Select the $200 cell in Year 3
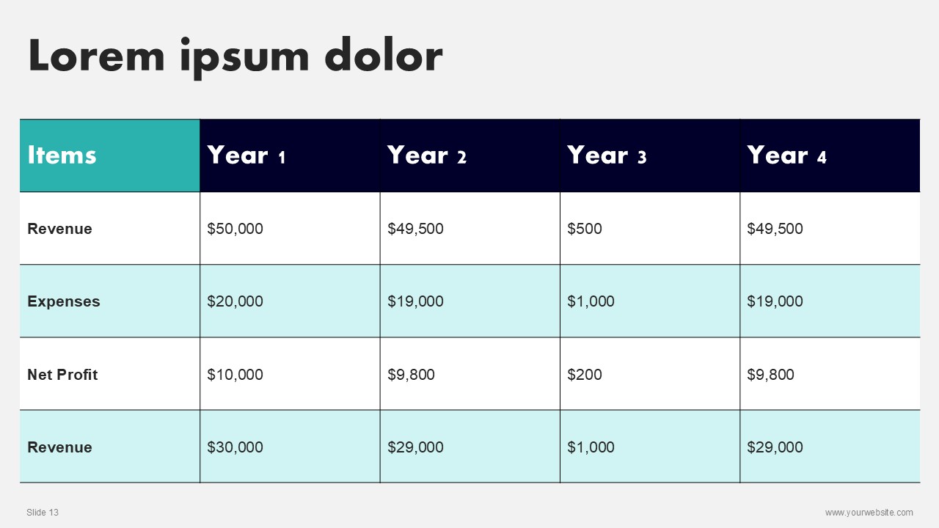Viewport: 939px width, 528px height. [x=650, y=374]
